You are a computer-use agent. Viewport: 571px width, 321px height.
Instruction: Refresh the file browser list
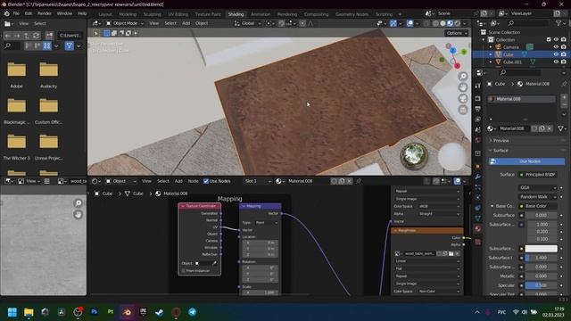point(36,36)
